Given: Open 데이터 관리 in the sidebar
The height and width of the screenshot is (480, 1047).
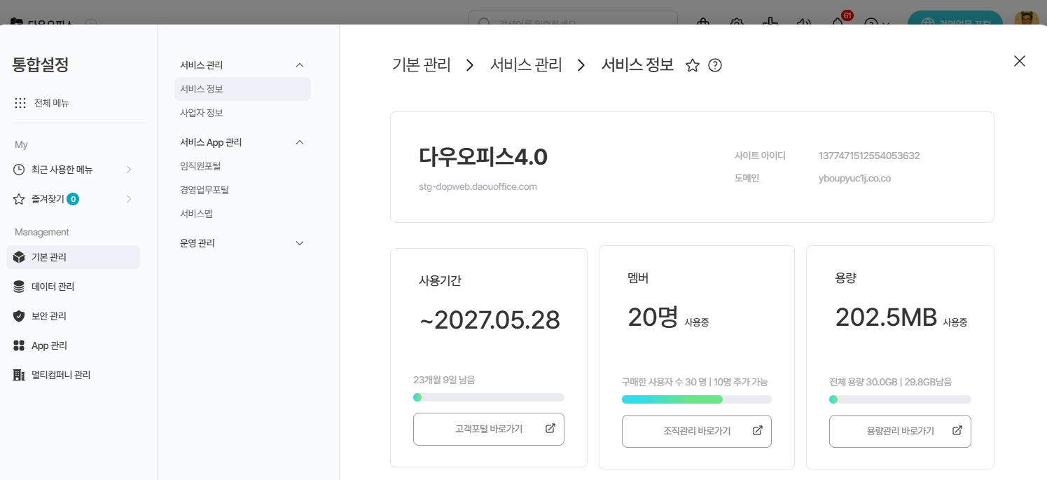Looking at the screenshot, I should pos(53,287).
